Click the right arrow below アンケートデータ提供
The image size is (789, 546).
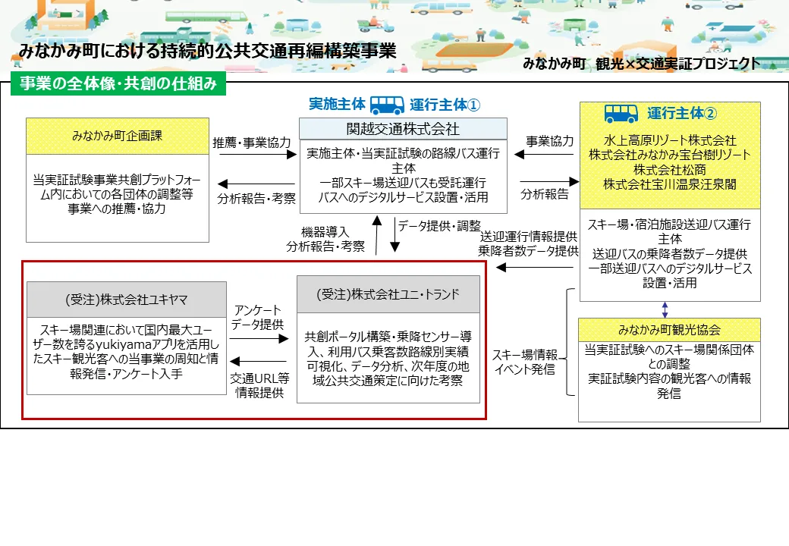click(258, 338)
